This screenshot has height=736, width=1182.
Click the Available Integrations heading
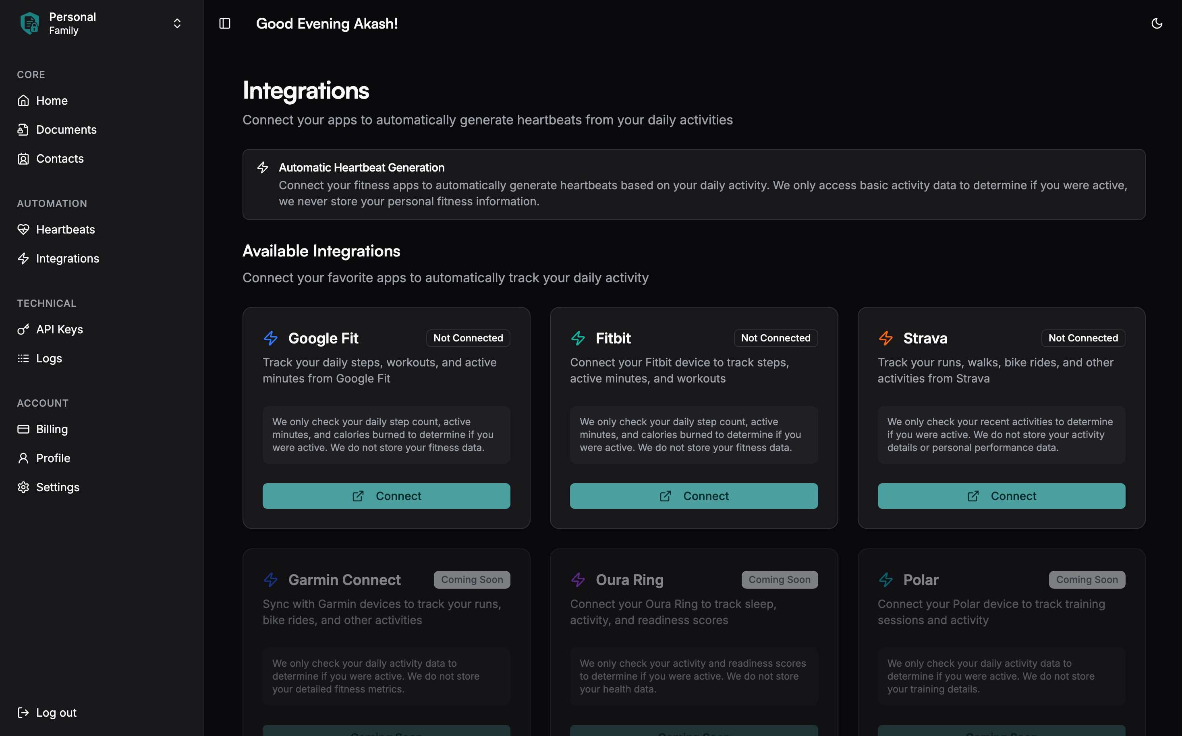(x=321, y=251)
